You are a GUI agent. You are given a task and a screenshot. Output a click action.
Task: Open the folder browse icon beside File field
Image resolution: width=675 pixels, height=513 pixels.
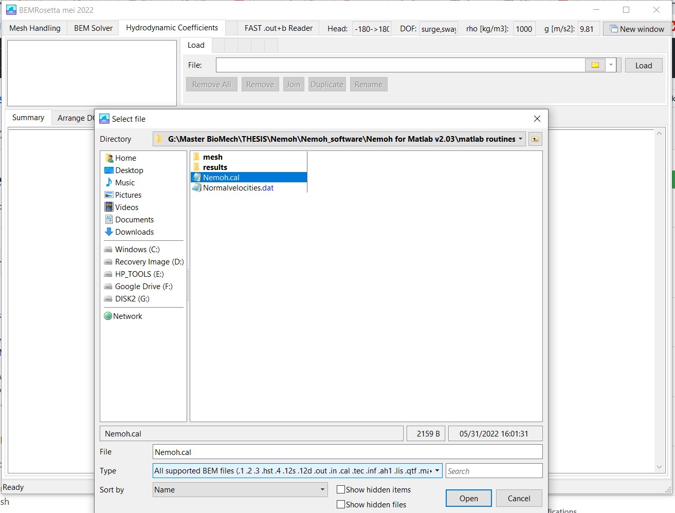pos(595,65)
